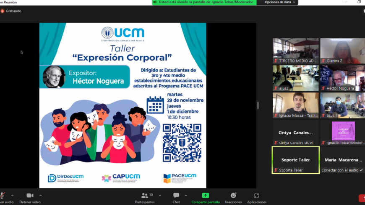Click the muted mic icon on Ignacio Massa
365x205 pixels.
[x=276, y=115]
